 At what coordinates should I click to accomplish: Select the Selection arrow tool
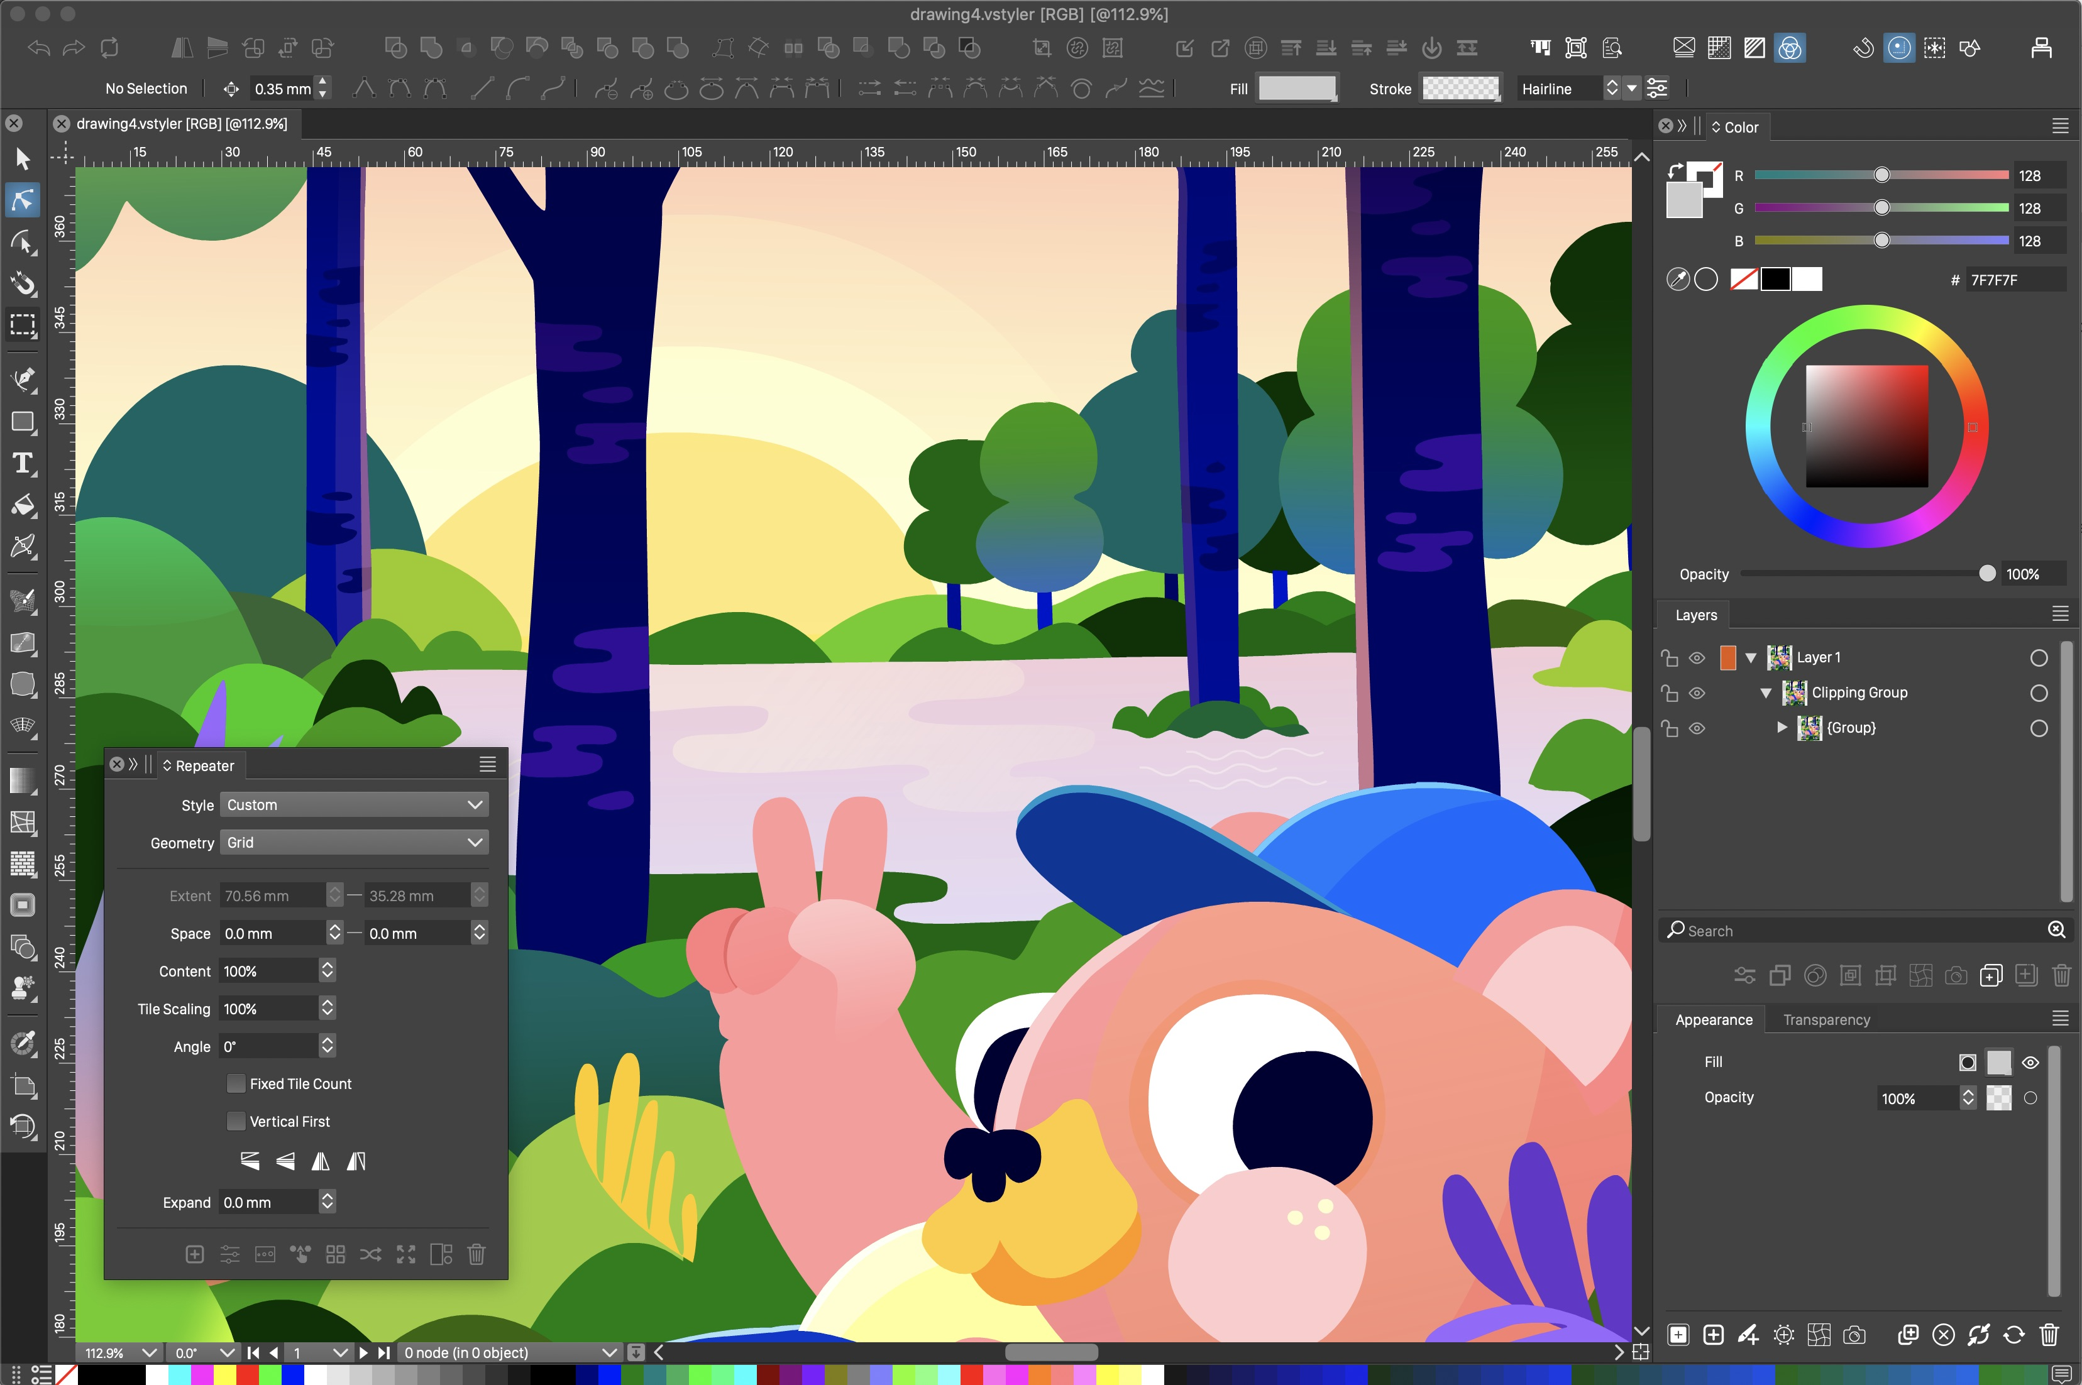pyautogui.click(x=23, y=159)
